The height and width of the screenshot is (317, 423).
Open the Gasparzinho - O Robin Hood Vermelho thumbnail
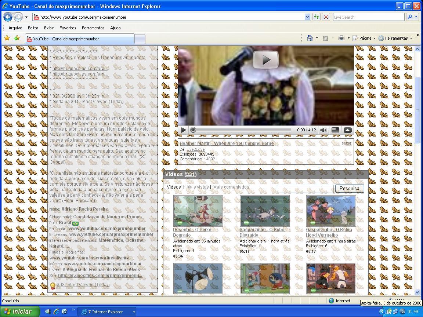pyautogui.click(x=331, y=211)
